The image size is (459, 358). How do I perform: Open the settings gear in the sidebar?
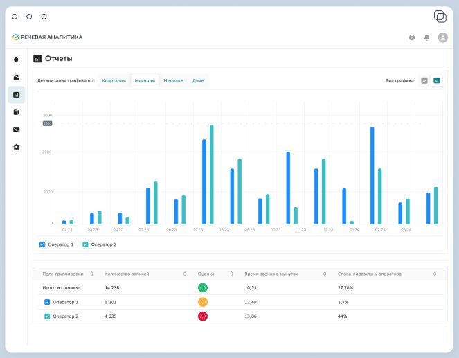[17, 147]
